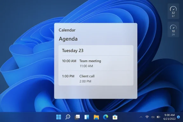Image resolution: width=183 pixels, height=122 pixels.
Task: Open the gauge widget showing 10
Action: [x=173, y=30]
